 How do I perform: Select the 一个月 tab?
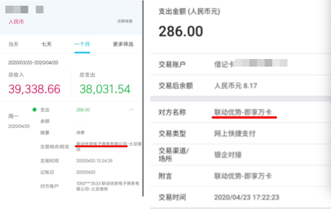coord(82,44)
